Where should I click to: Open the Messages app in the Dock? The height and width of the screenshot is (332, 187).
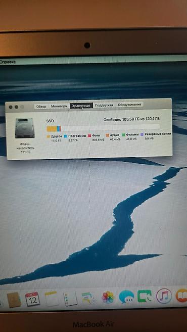click(126, 297)
